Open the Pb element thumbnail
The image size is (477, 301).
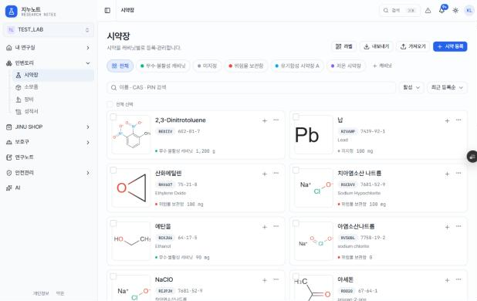[x=313, y=135]
